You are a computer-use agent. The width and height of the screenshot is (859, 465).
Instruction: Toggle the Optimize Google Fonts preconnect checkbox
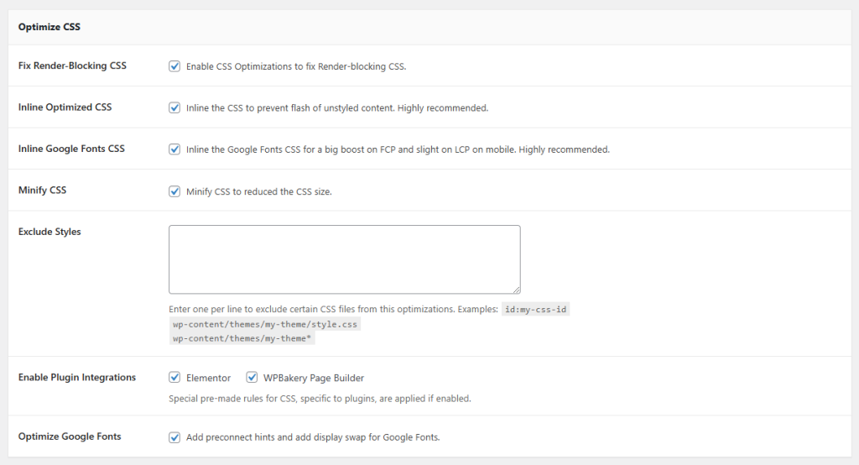(174, 437)
